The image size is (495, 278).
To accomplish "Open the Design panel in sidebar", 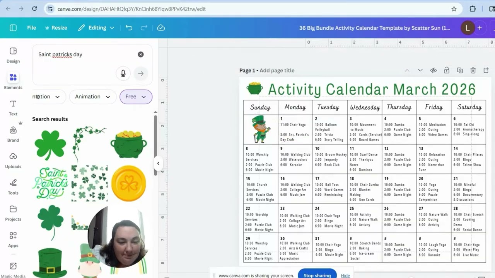I will [x=13, y=55].
